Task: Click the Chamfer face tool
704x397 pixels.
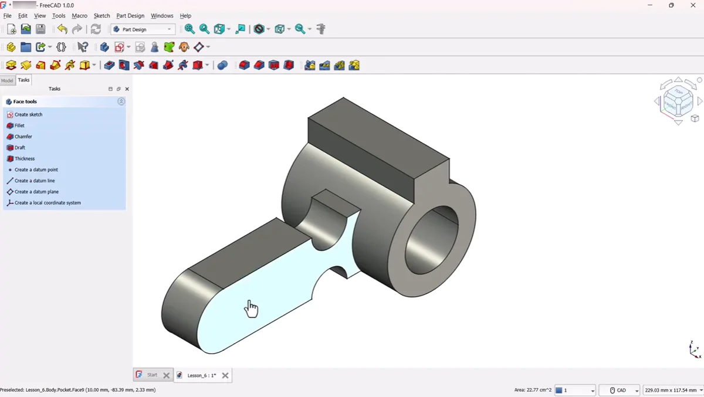Action: [23, 137]
